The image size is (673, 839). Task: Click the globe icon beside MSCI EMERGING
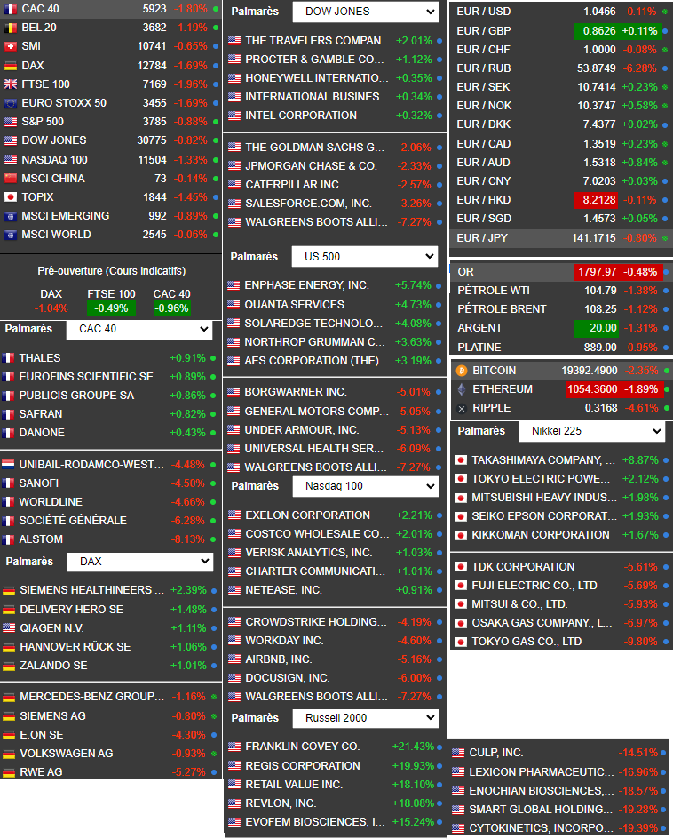(10, 216)
